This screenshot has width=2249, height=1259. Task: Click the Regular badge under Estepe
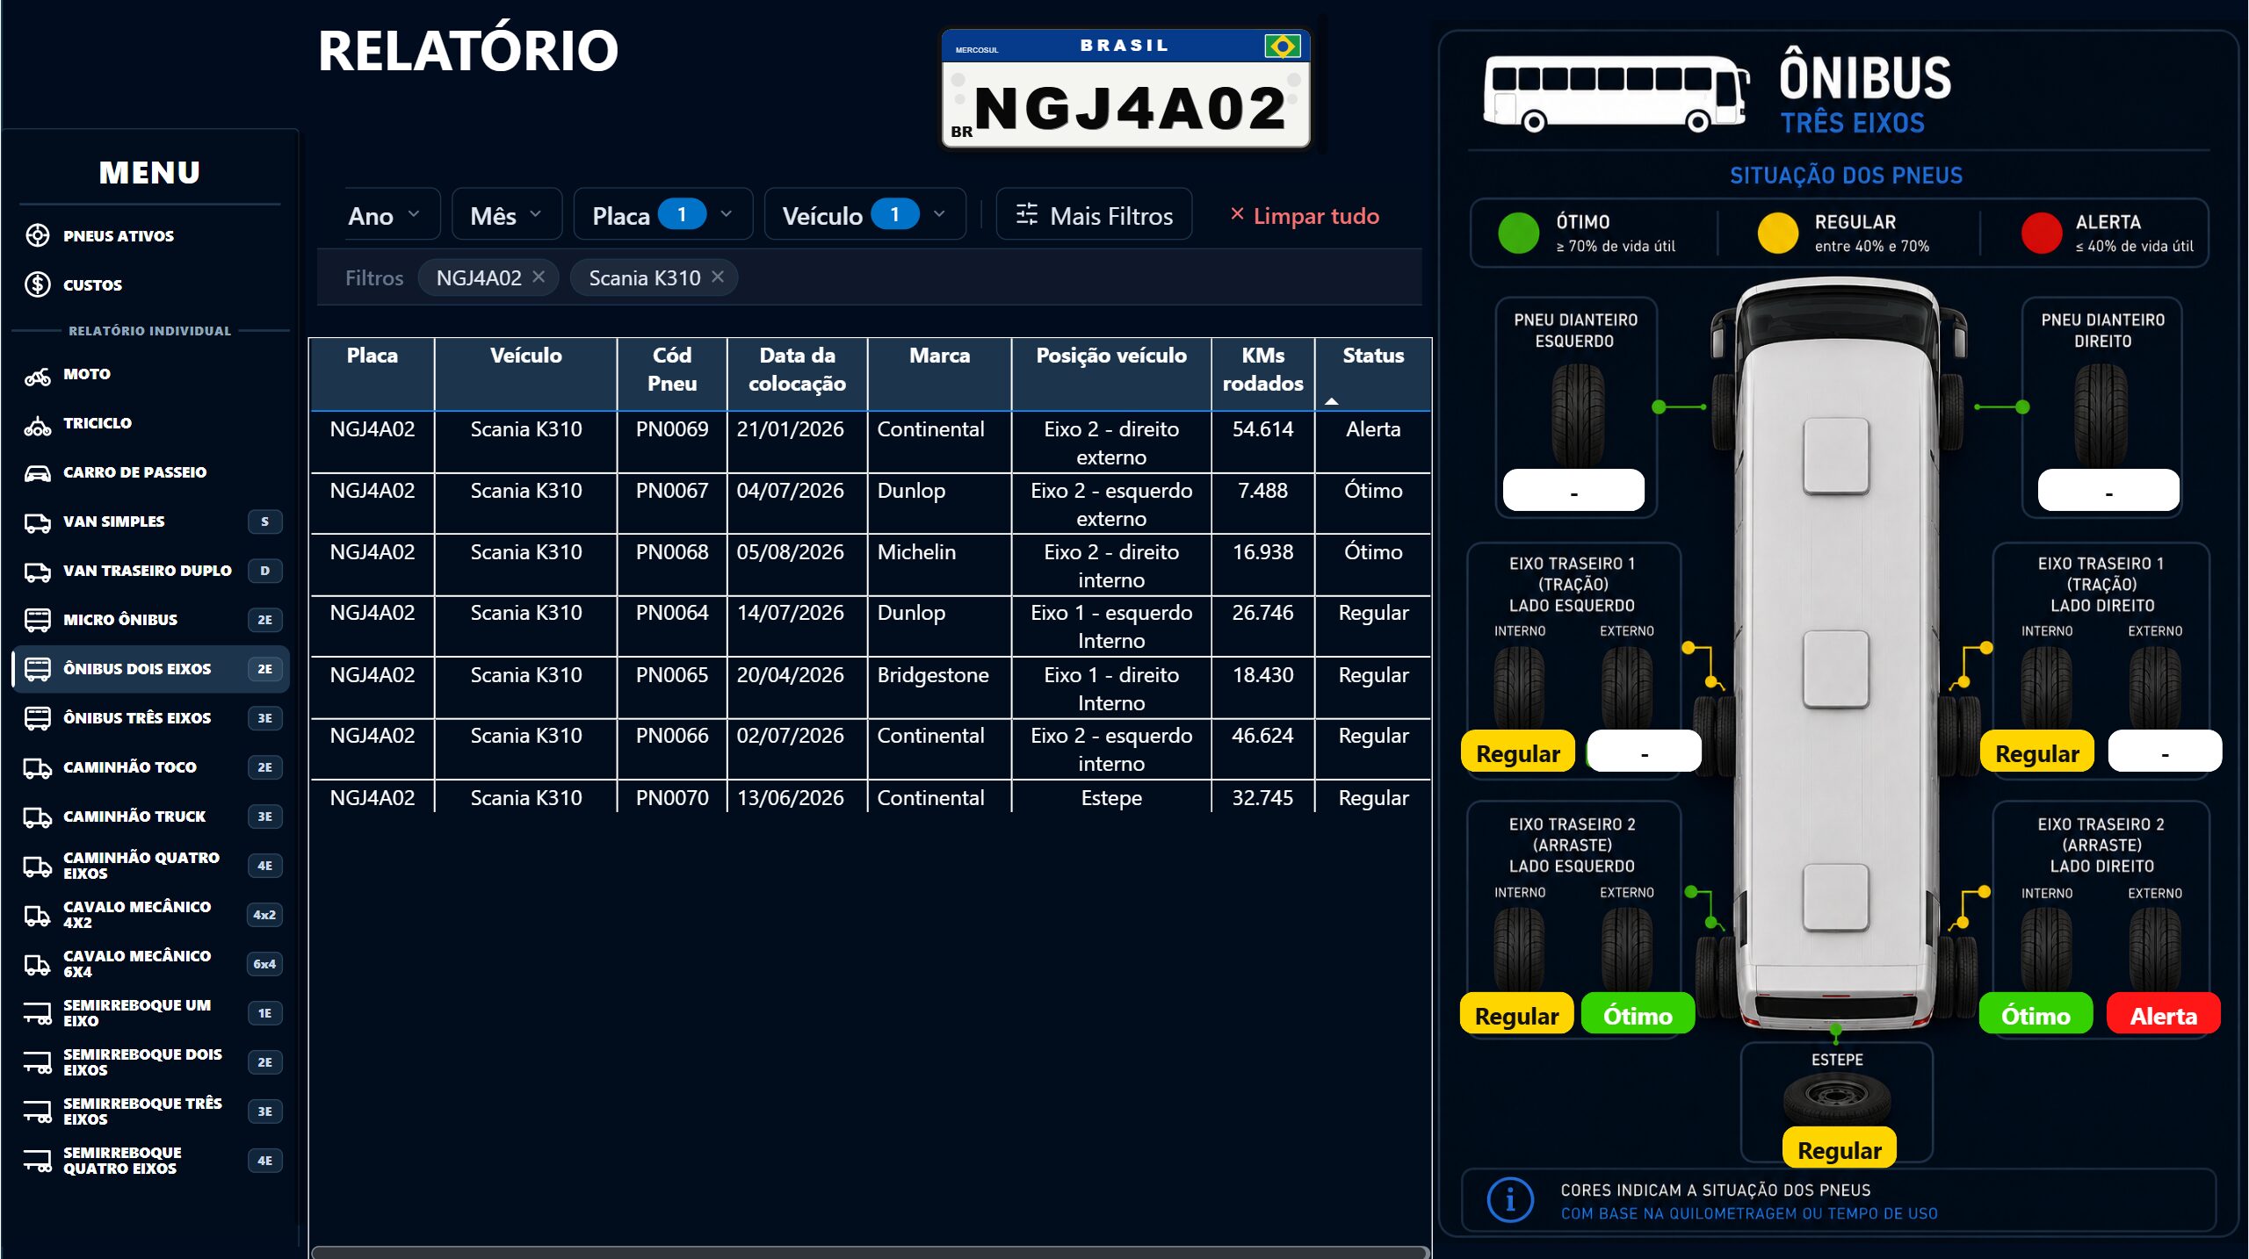pos(1840,1149)
